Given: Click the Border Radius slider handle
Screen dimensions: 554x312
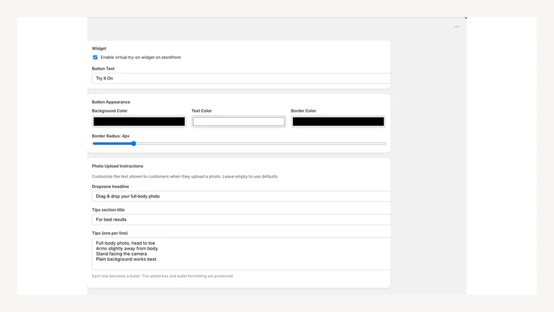Looking at the screenshot, I should point(134,144).
